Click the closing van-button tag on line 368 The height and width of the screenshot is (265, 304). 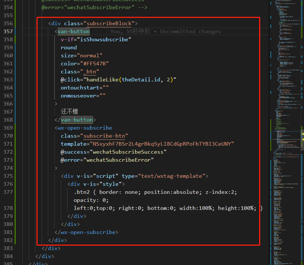77,120
